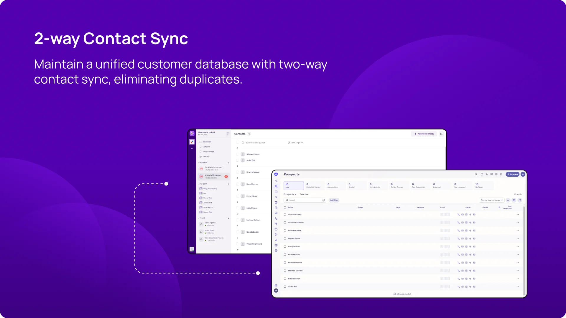
Task: Open more options for Warren Sweet row
Action: coord(518,238)
